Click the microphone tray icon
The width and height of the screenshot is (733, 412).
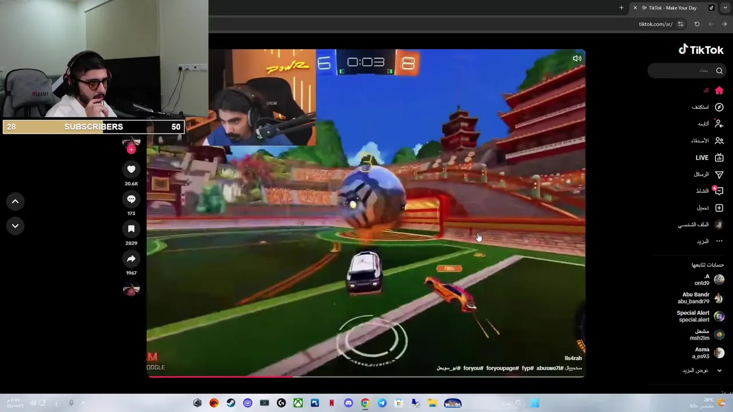(x=71, y=403)
